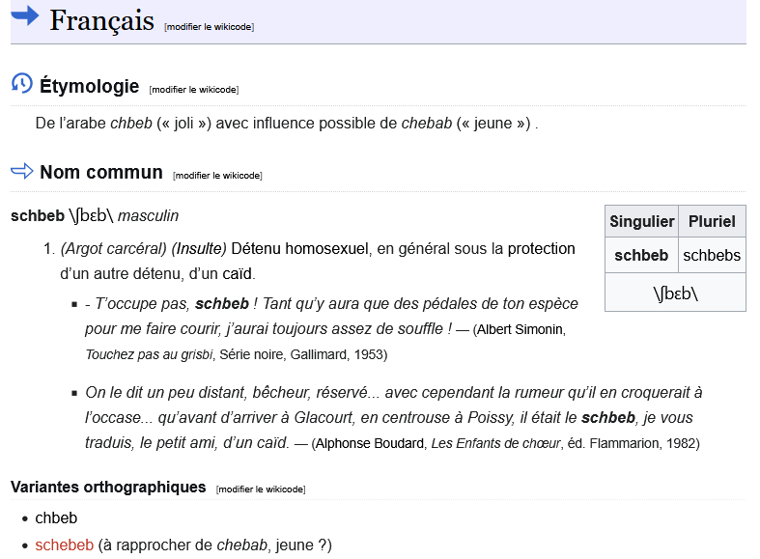Click the Étymologie heading text
This screenshot has width=760, height=559.
coord(89,86)
